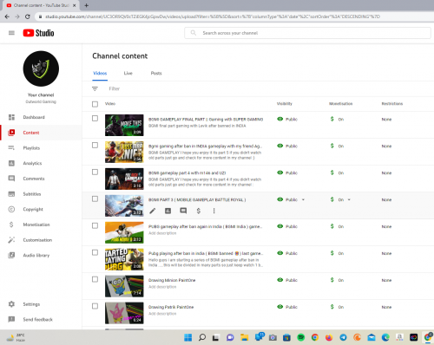Select PUBG gameplay after ban again checkbox
The width and height of the screenshot is (434, 345).
coord(95,225)
